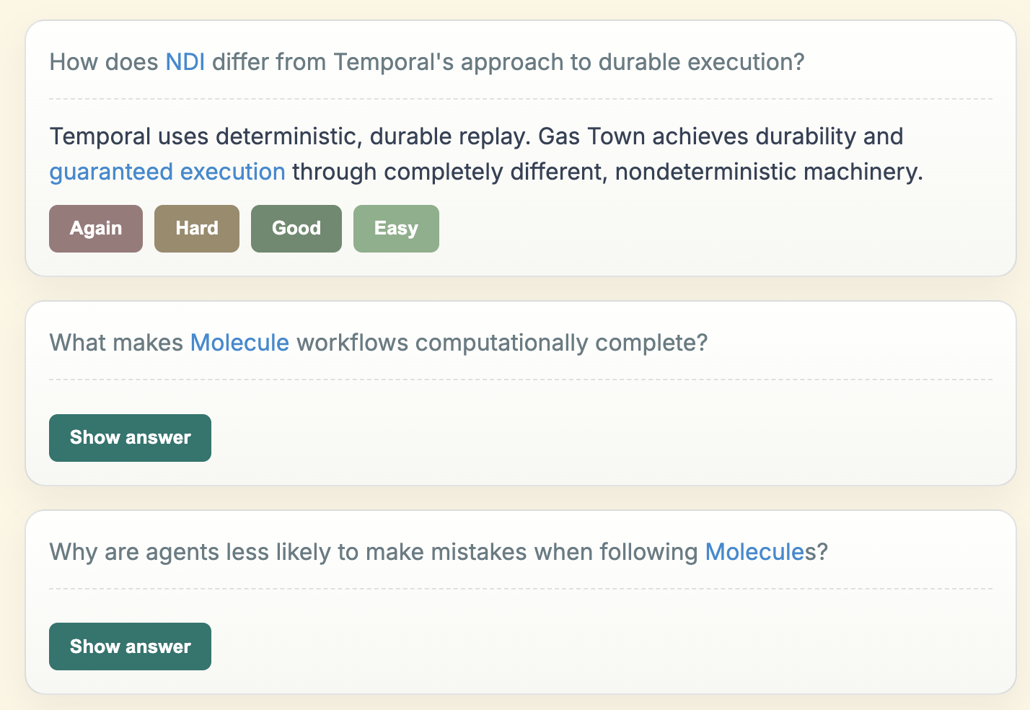Screen dimensions: 1030x710
Task: Click the dashed divider under Molecule workflows question
Action: coord(521,380)
